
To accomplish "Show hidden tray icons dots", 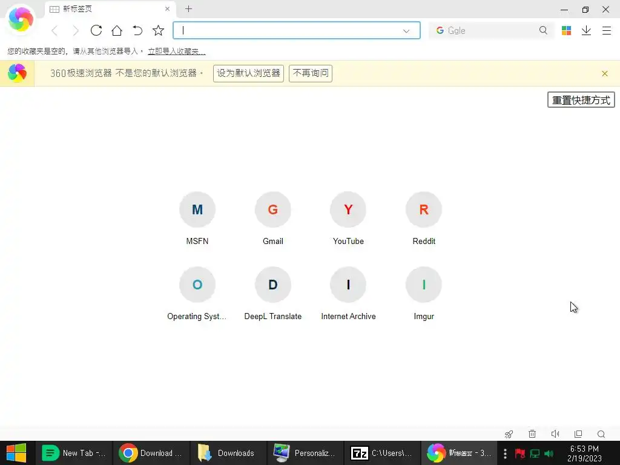I will pyautogui.click(x=505, y=453).
